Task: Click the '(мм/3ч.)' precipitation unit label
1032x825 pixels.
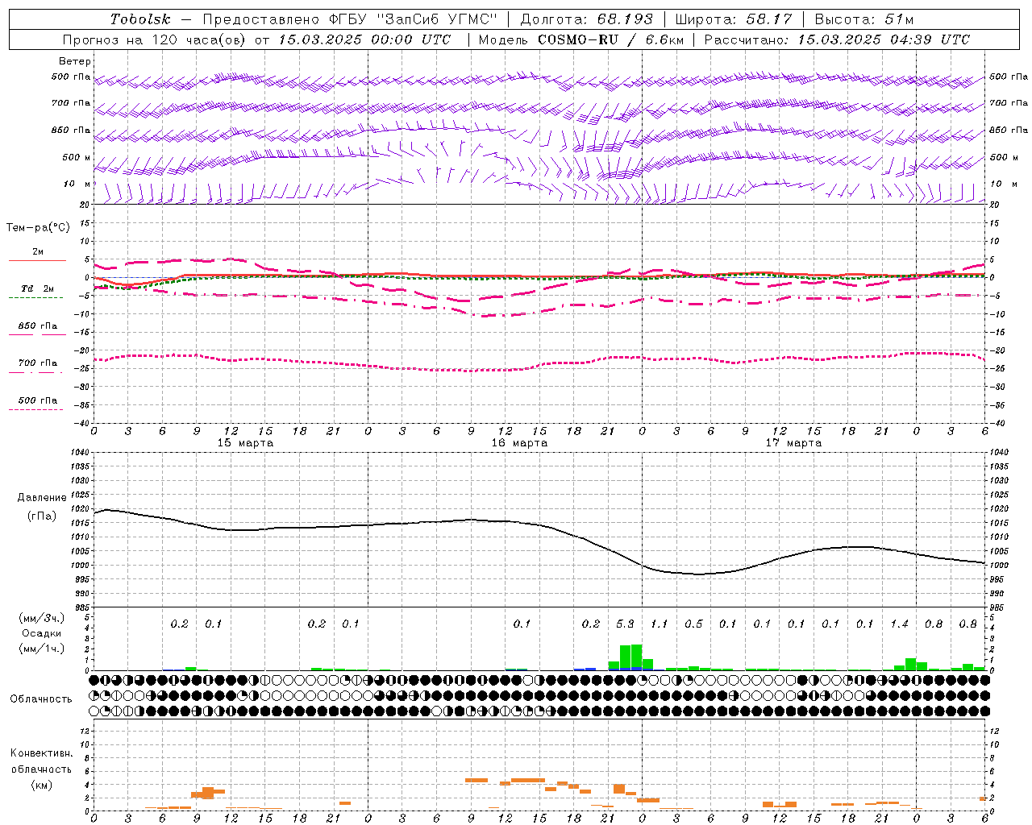Action: (x=42, y=618)
